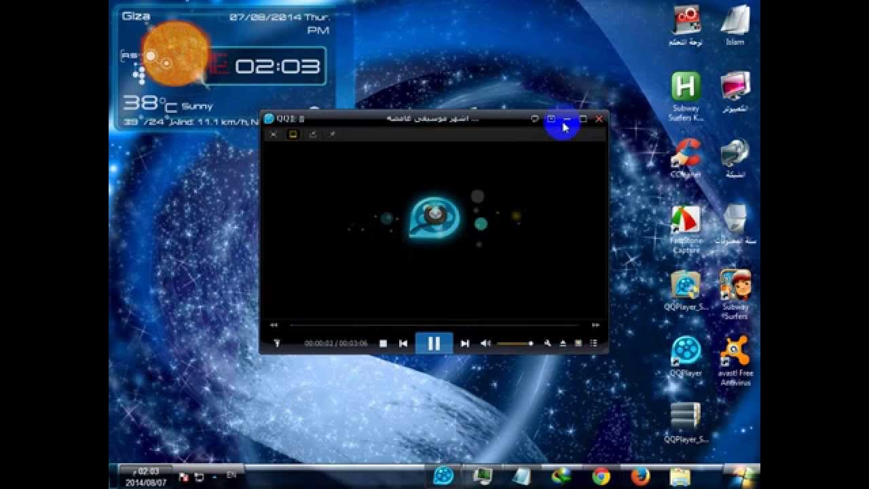This screenshot has height=489, width=869.
Task: Open the lower QQPlayer_S... archive icon
Action: tap(686, 422)
